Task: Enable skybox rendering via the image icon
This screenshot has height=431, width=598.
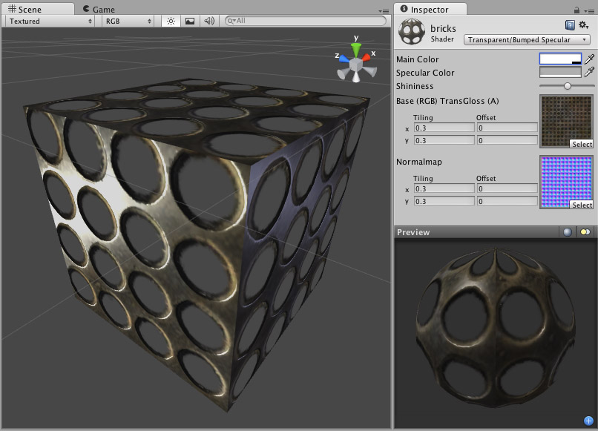Action: coord(188,21)
